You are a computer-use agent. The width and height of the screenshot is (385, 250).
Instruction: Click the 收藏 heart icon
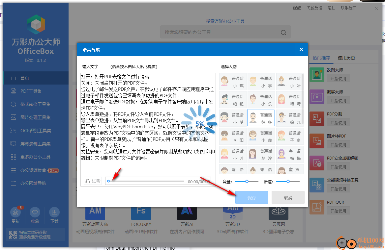click(x=35, y=212)
